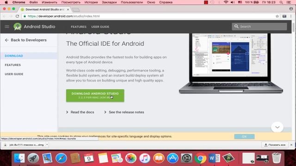The image size is (296, 166).
Task: Open the App Store from the dock
Action: tap(173, 158)
